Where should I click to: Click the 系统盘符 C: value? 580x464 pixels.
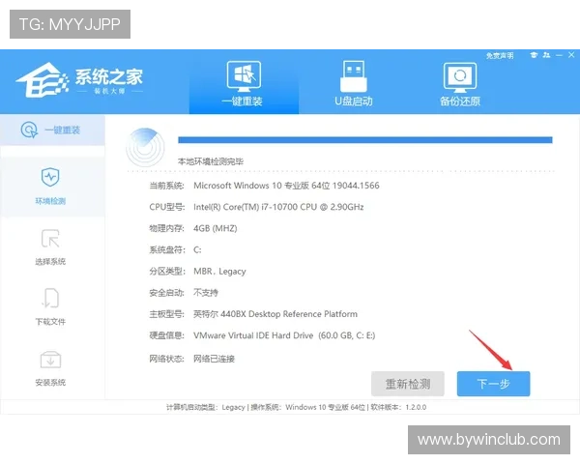point(197,249)
